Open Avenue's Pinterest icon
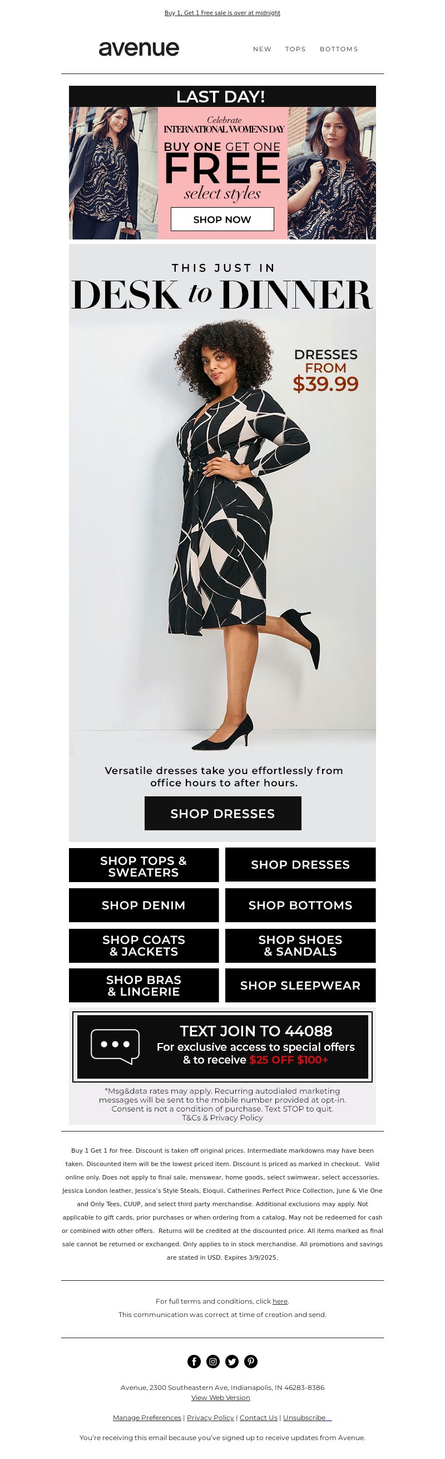This screenshot has width=445, height=1459. click(x=251, y=1361)
